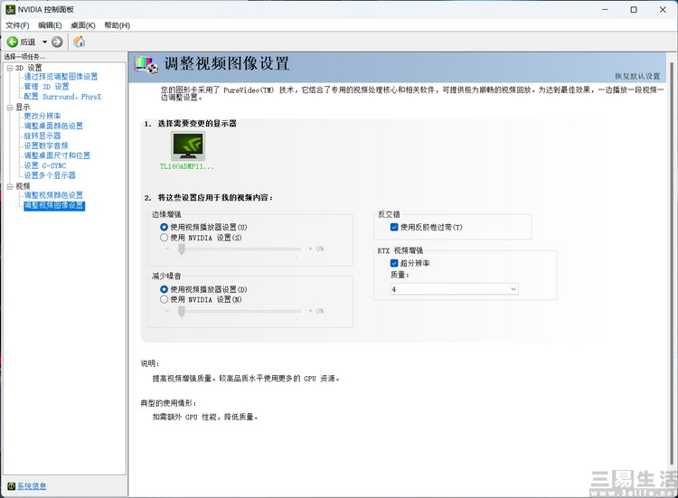
Task: Select edge enhancement 使用视频播放器设置(U) radio
Action: point(164,227)
